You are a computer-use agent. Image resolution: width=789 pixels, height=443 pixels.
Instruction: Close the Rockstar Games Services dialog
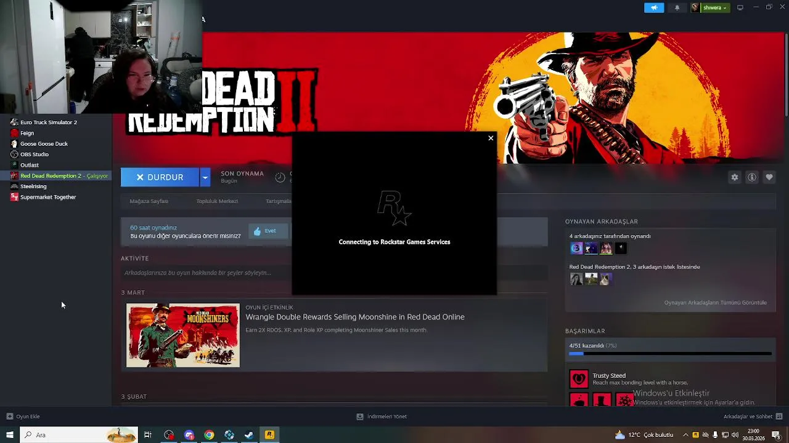491,138
